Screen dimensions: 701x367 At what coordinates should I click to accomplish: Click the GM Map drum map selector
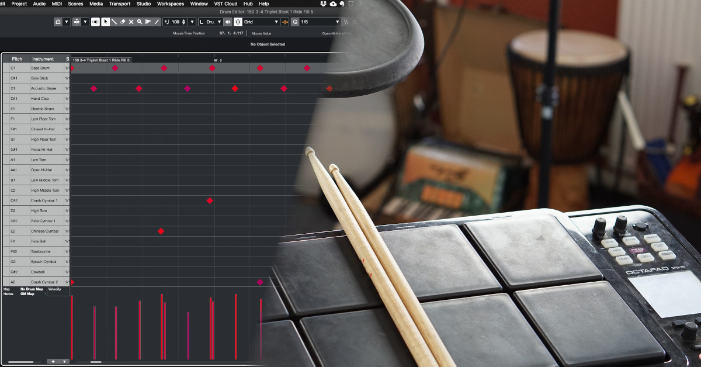click(x=27, y=294)
